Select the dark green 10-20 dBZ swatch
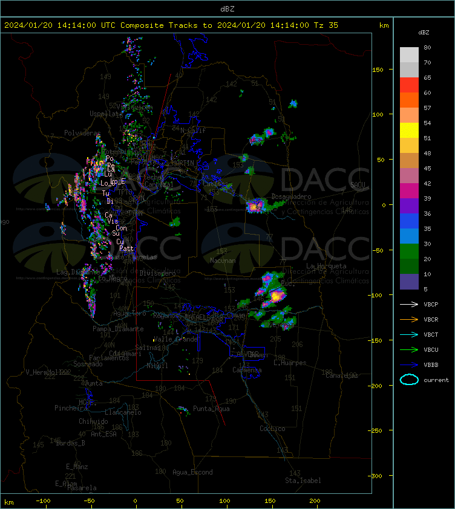 409,266
